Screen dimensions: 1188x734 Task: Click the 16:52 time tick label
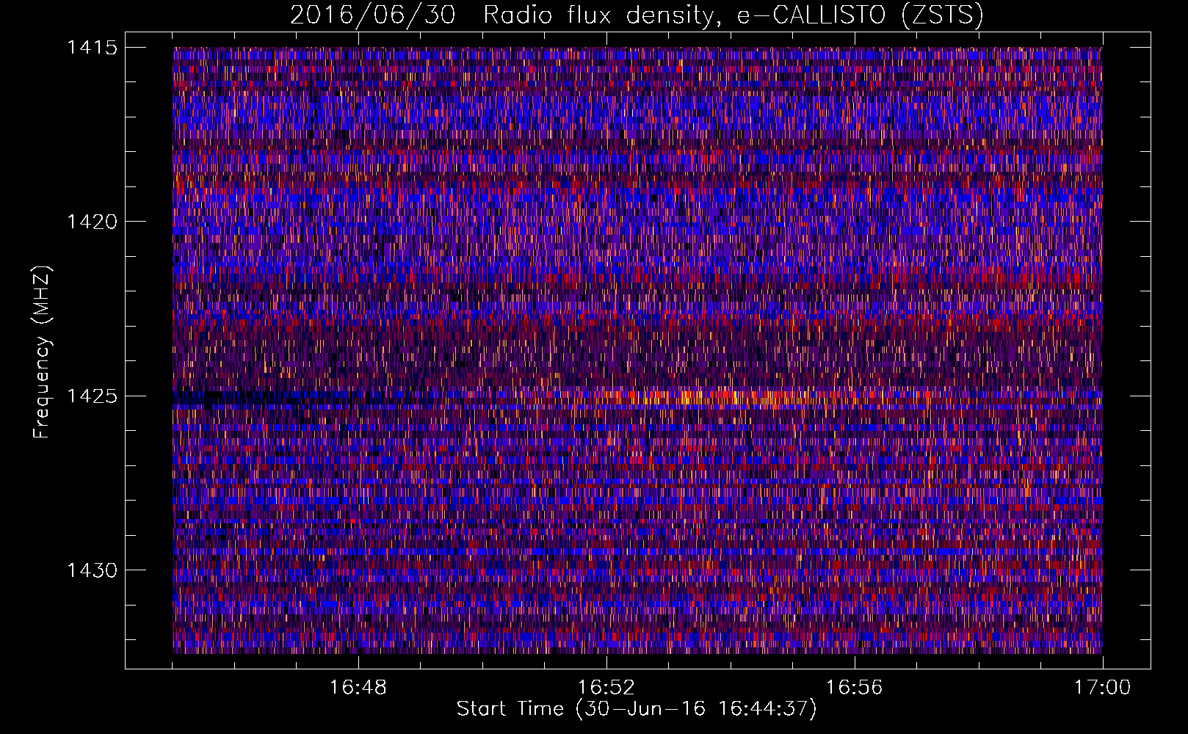(x=606, y=688)
